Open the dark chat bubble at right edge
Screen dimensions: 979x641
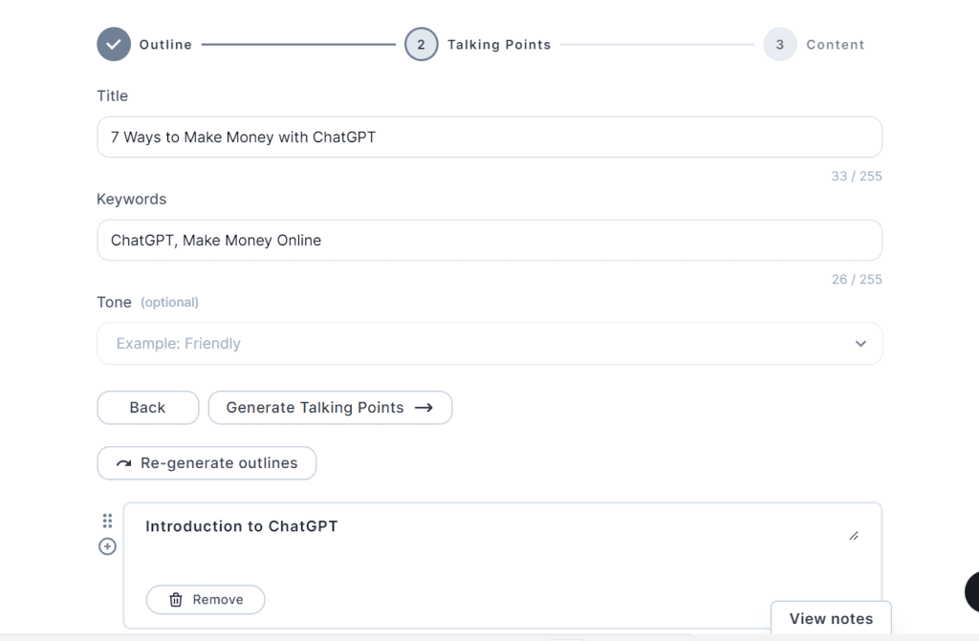(972, 591)
